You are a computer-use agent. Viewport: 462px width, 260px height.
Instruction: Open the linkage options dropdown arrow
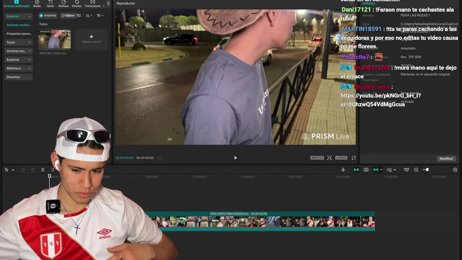381,170
